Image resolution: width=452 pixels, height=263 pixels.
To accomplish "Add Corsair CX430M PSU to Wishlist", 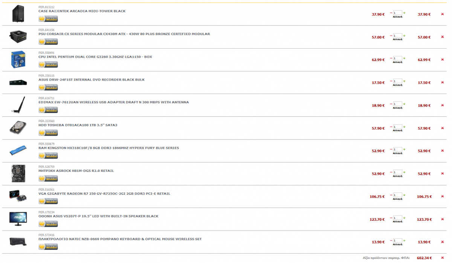I will 48,41.
